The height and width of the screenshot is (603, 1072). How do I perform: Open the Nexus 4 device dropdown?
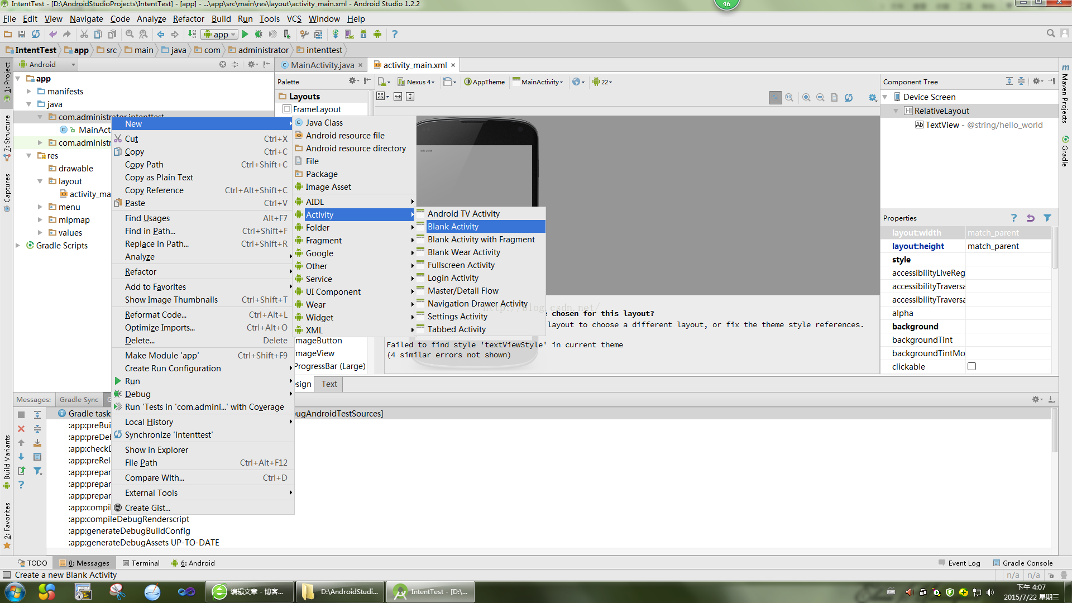[416, 82]
